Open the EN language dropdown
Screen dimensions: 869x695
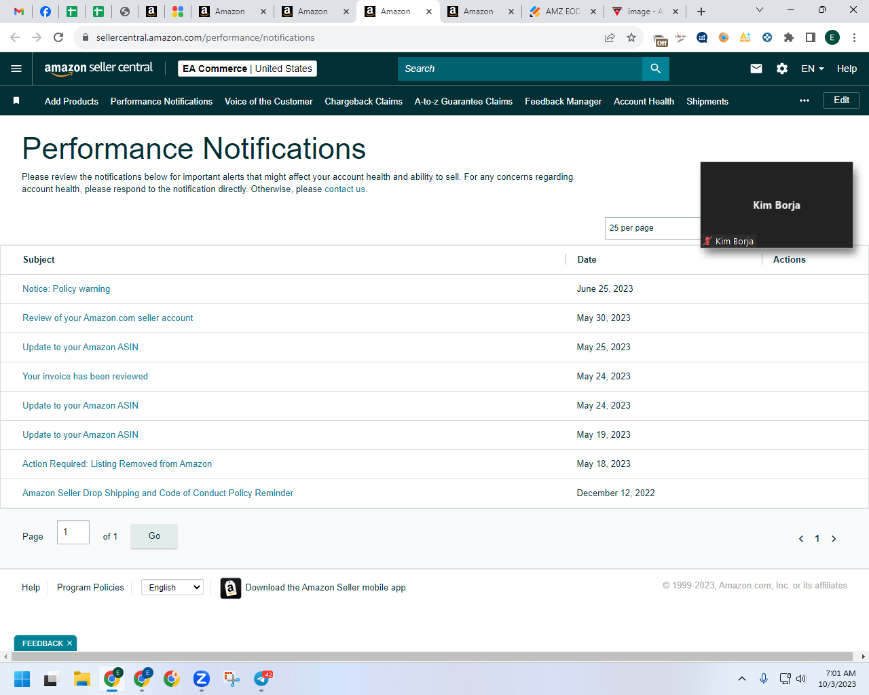(813, 69)
